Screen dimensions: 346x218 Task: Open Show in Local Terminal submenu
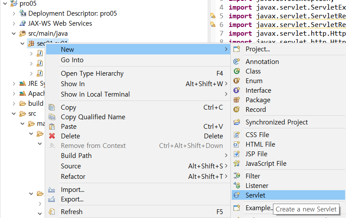[x=138, y=94]
